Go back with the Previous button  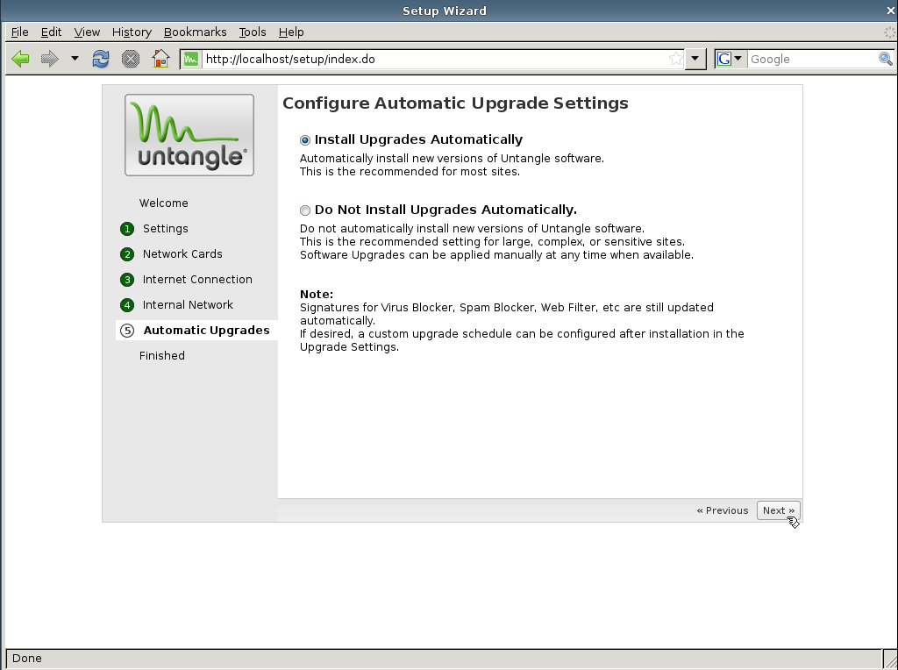pyautogui.click(x=723, y=510)
